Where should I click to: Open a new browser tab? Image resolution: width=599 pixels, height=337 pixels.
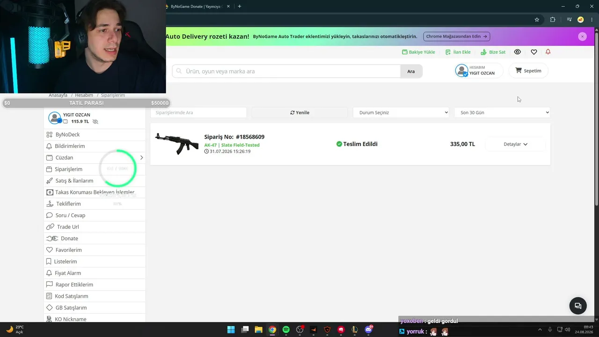click(240, 7)
